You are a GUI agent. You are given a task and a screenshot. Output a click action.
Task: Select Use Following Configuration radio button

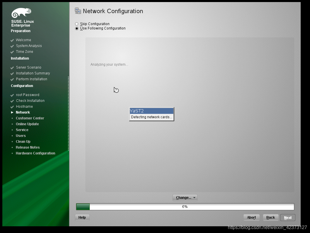[77, 29]
